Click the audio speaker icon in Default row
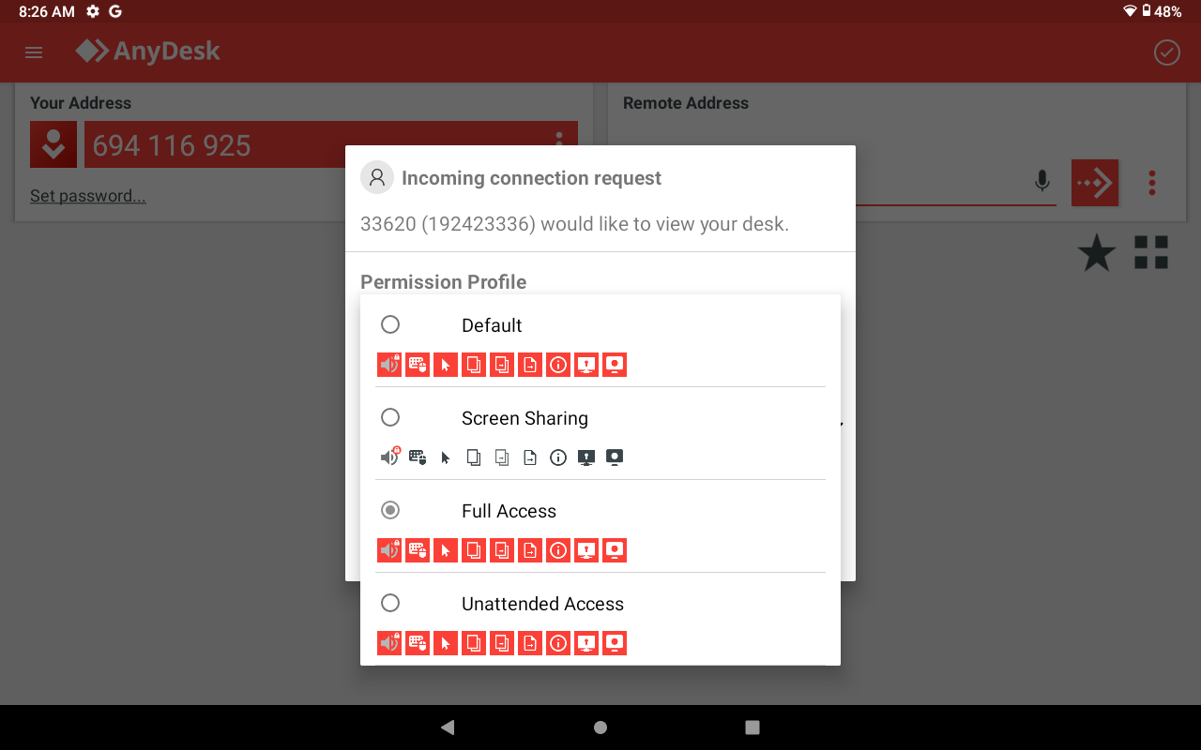 pos(389,365)
